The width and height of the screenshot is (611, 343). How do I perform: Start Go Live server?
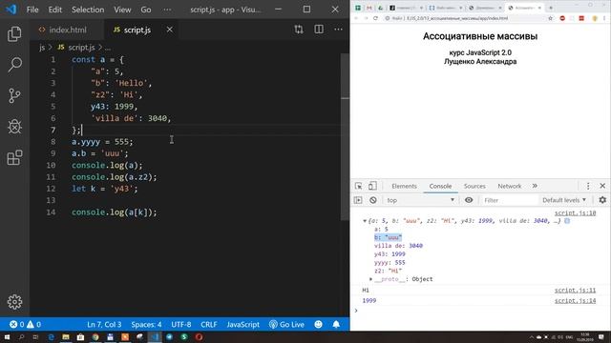[286, 324]
